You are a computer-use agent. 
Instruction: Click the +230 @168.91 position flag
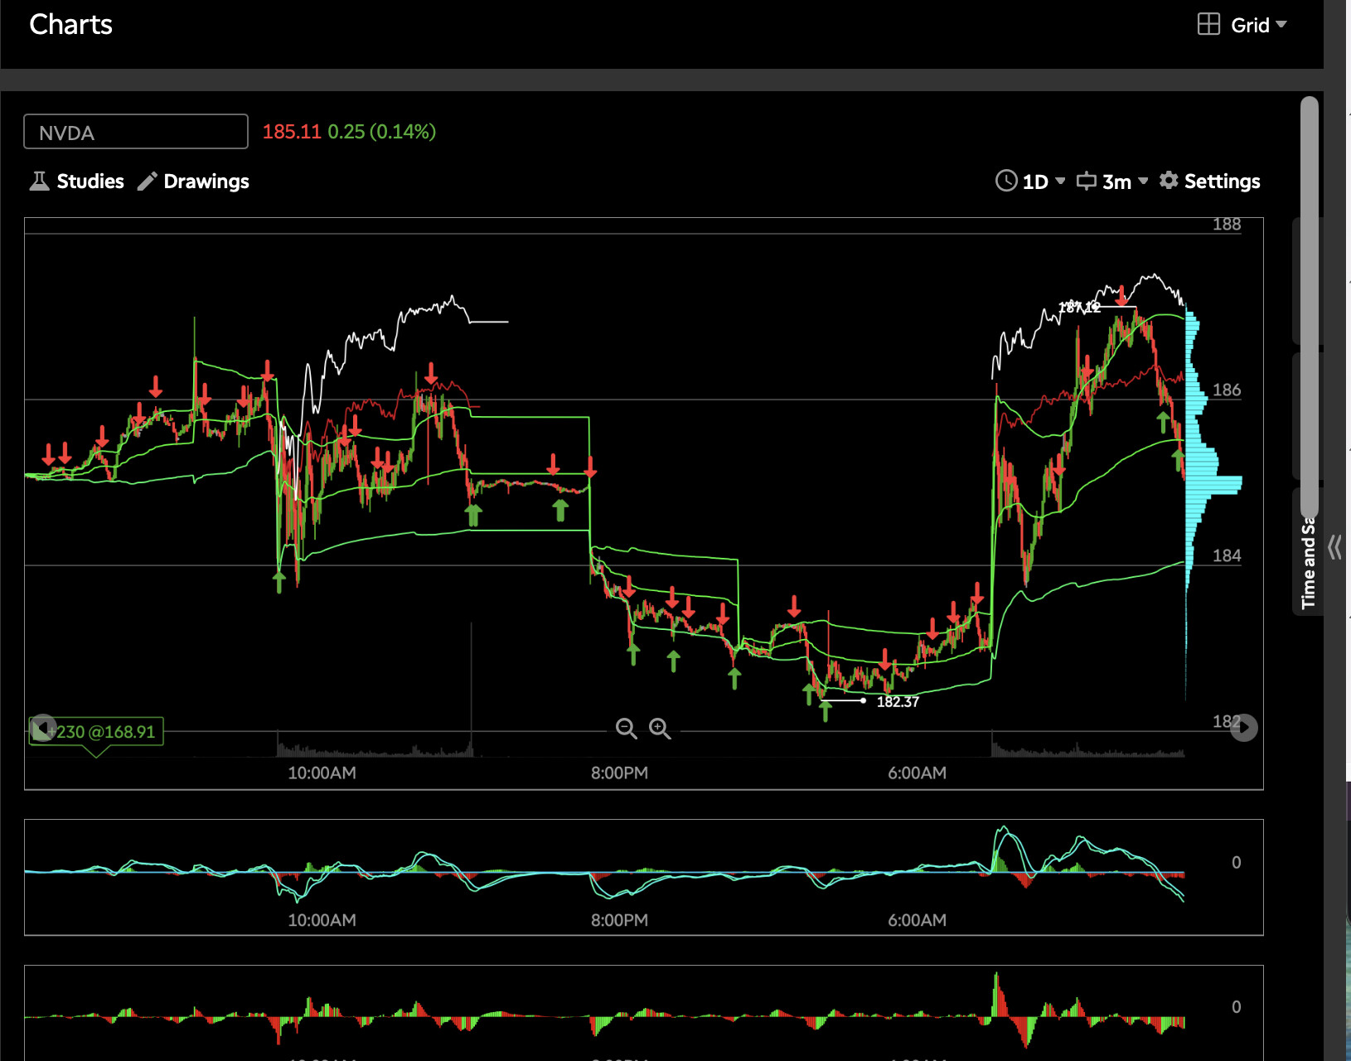click(x=101, y=732)
